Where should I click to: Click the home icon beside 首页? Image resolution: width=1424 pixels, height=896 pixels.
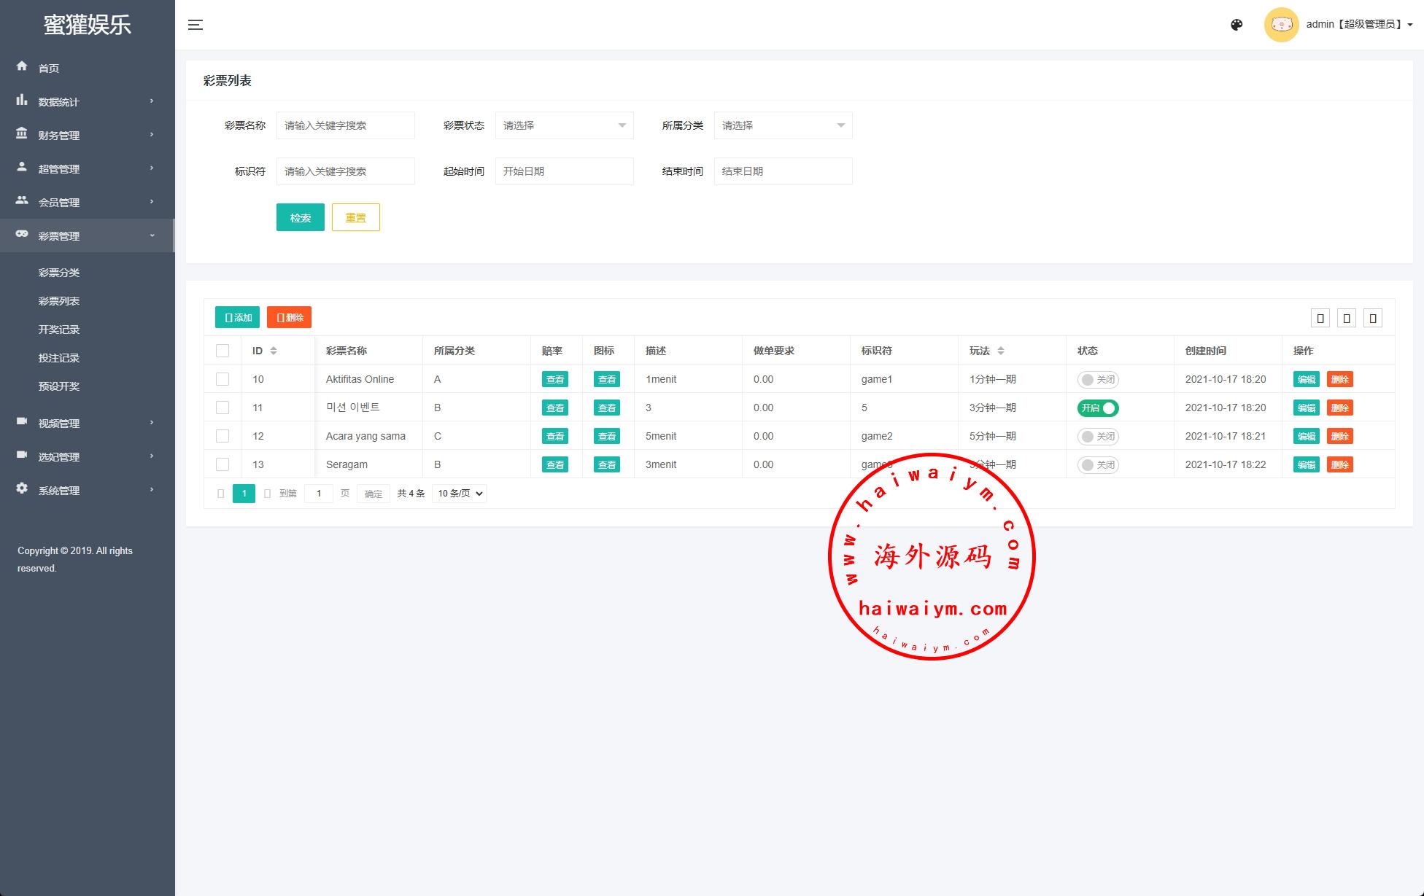tap(22, 66)
